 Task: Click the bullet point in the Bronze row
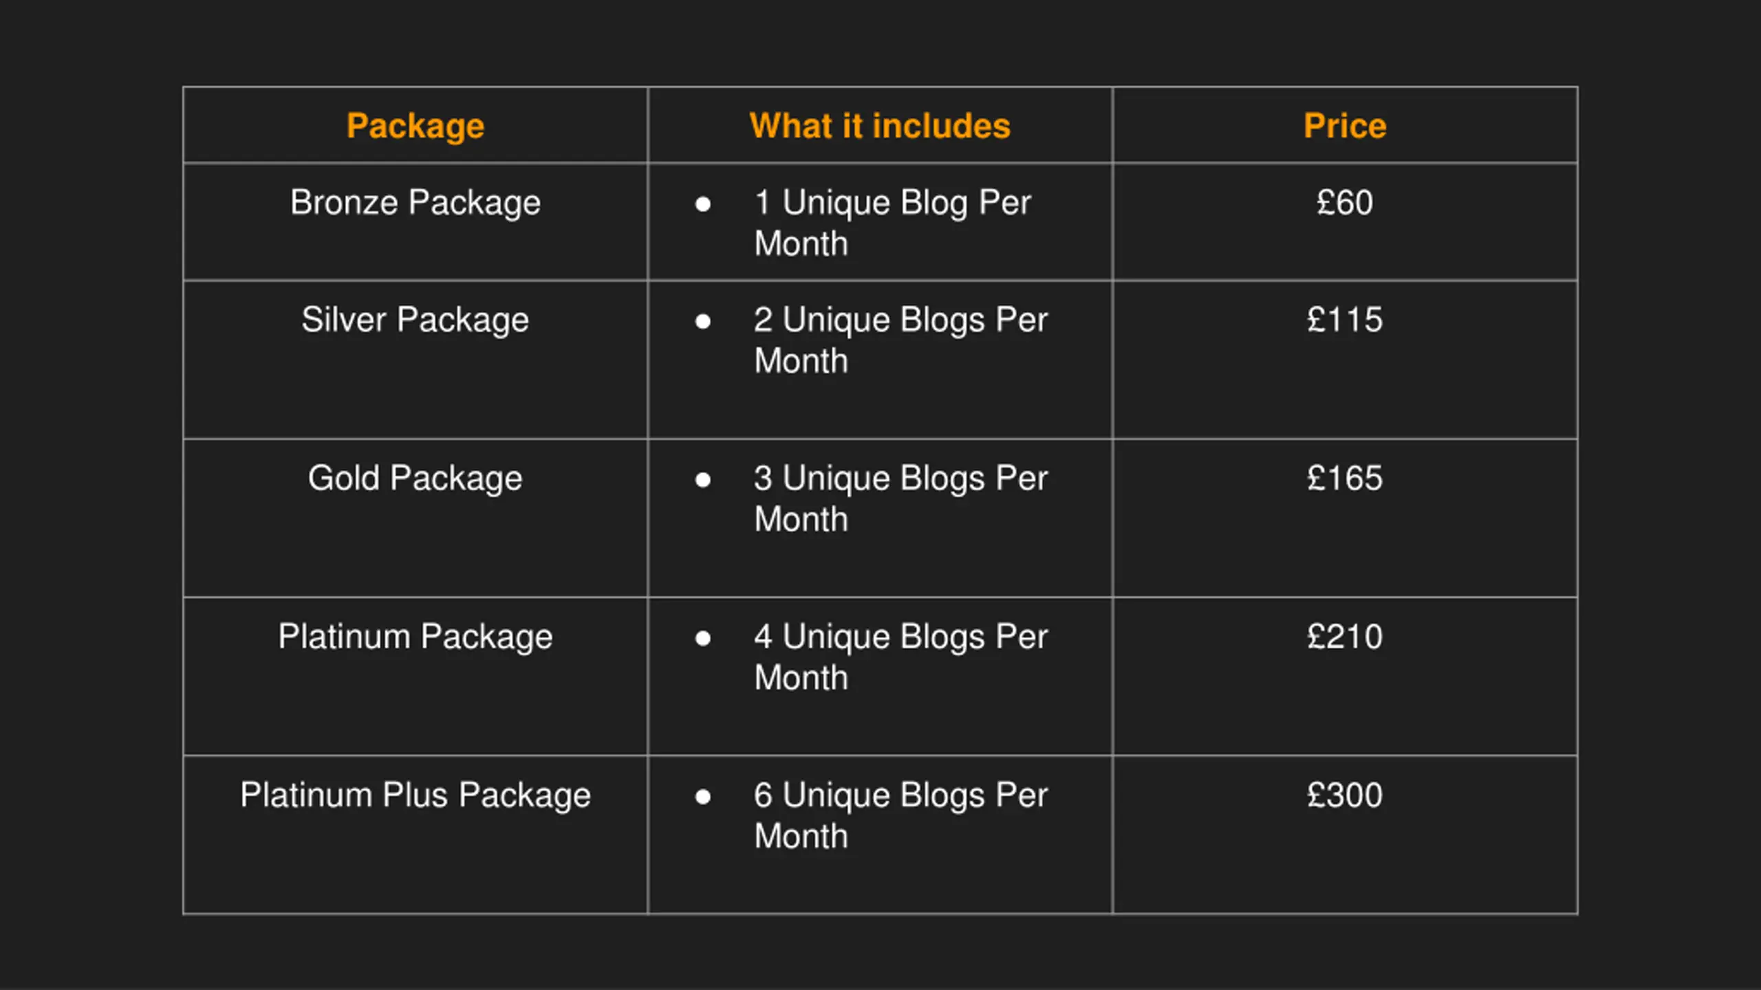702,204
